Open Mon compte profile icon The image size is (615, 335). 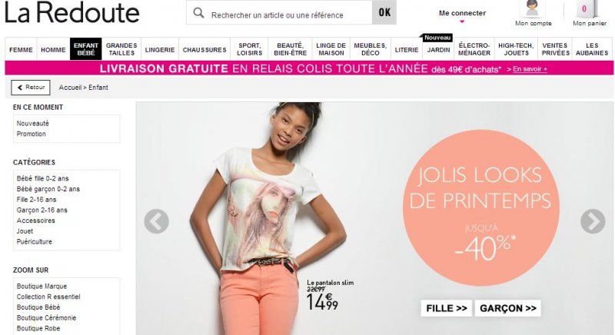532,9
